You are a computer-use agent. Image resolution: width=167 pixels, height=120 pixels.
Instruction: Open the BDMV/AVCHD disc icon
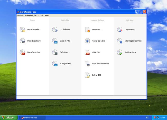point(55,64)
